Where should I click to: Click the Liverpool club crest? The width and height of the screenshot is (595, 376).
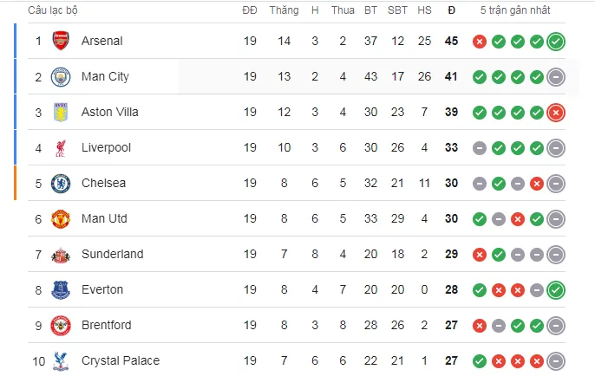[61, 148]
